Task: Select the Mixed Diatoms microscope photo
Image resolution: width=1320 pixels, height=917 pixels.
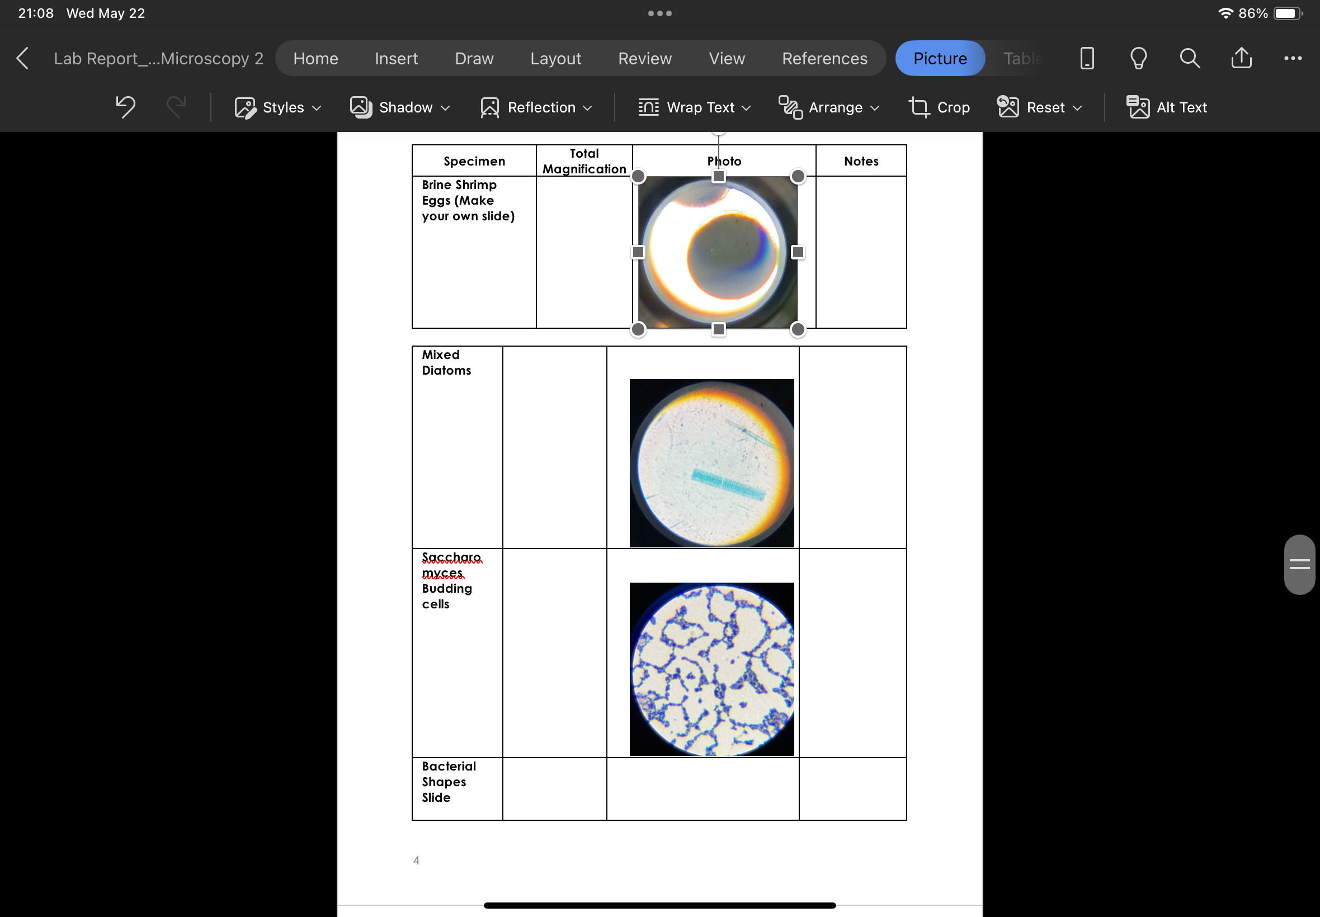Action: 711,463
